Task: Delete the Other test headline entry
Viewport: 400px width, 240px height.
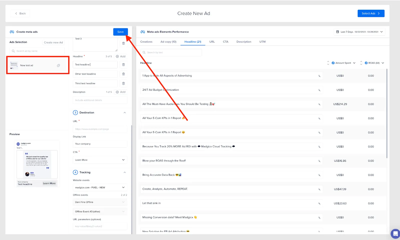Action: 123,74
